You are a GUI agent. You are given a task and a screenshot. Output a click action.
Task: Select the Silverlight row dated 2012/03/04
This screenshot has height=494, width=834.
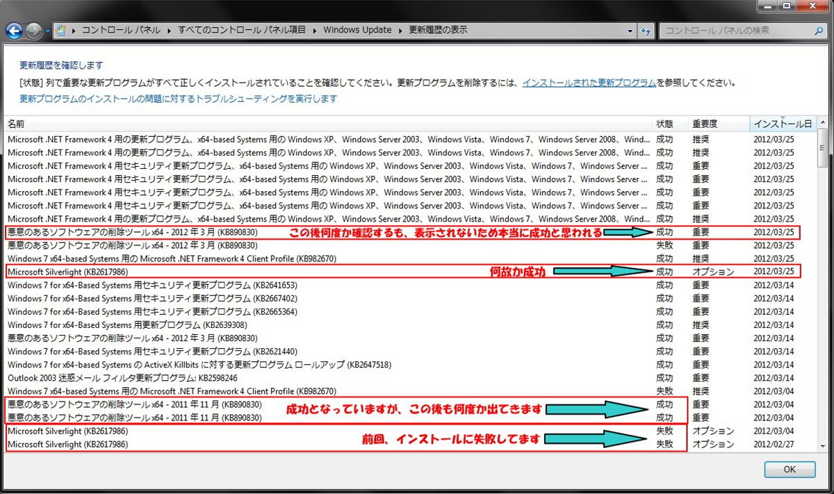[410, 431]
